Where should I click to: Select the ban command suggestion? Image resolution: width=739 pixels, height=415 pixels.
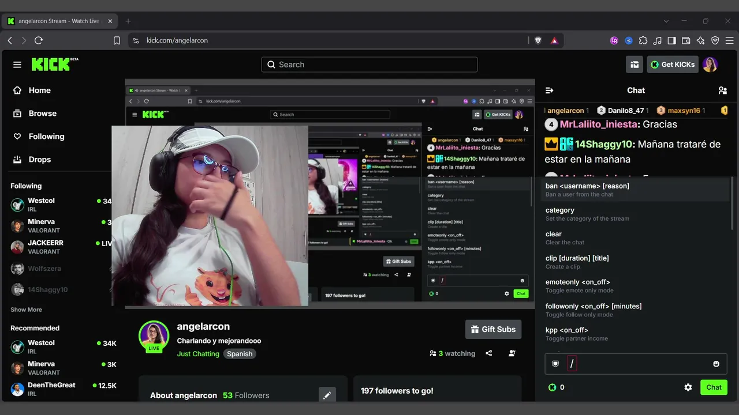click(x=636, y=190)
